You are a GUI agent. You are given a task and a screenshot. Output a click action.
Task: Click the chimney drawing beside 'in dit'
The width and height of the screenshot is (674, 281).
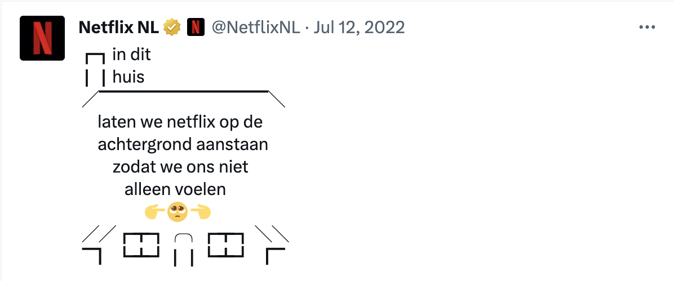click(95, 70)
